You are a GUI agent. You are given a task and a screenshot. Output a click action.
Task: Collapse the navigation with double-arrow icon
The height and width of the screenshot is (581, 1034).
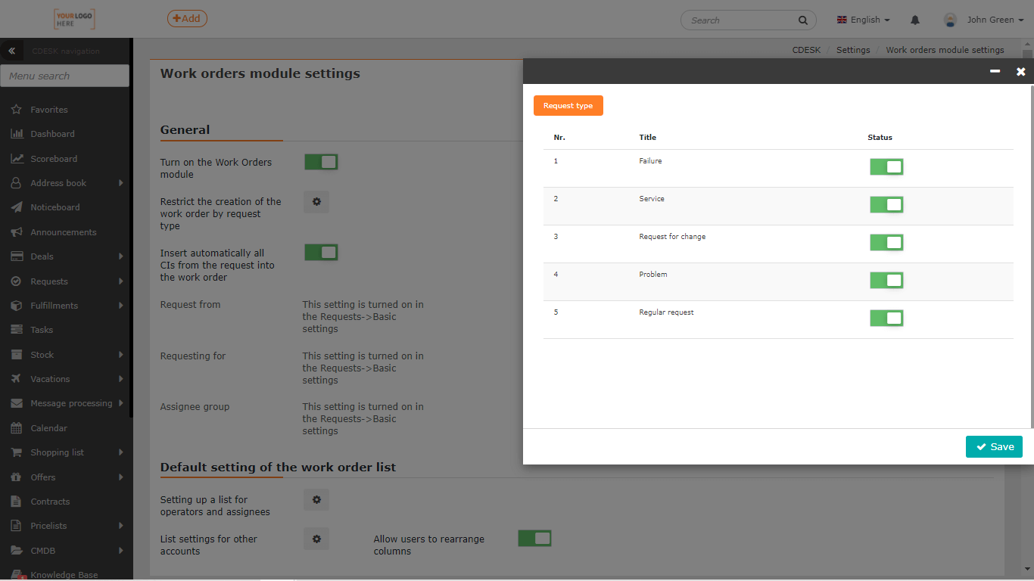[12, 51]
